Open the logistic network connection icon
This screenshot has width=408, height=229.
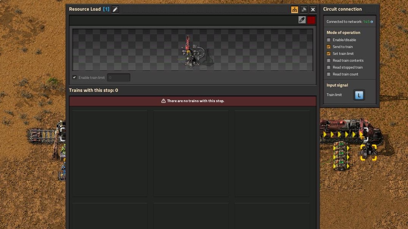pos(304,10)
